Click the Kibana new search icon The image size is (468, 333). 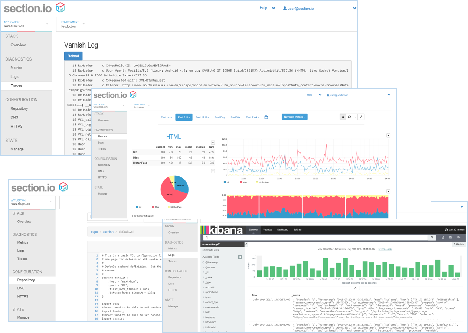click(x=443, y=238)
